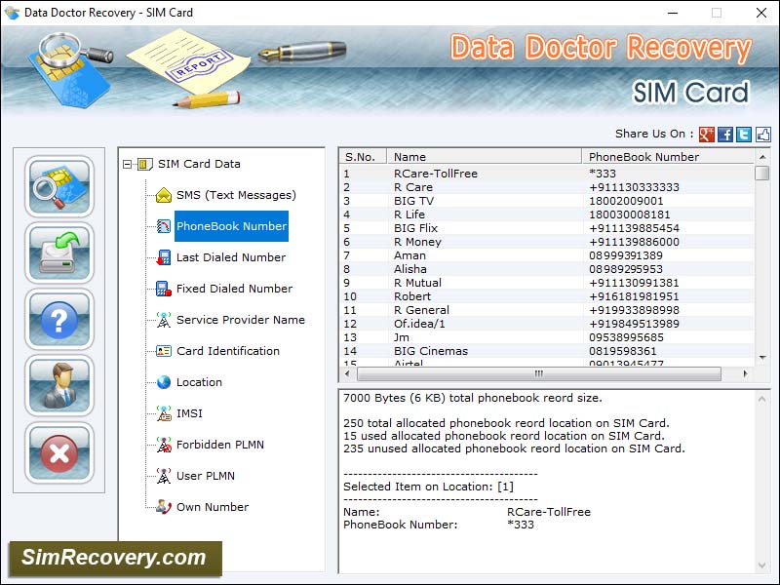Click the Fixed Dialed Number phone icon
Image resolution: width=780 pixels, height=585 pixels.
click(164, 289)
